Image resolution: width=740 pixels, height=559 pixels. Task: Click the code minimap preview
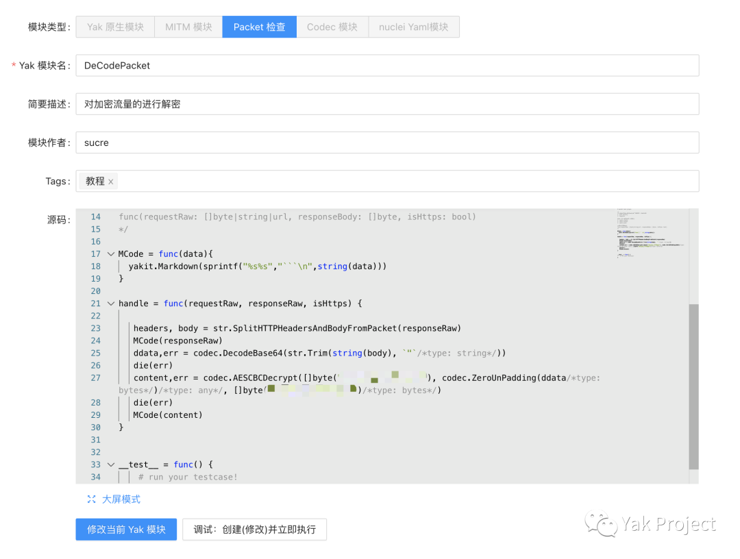(x=652, y=232)
